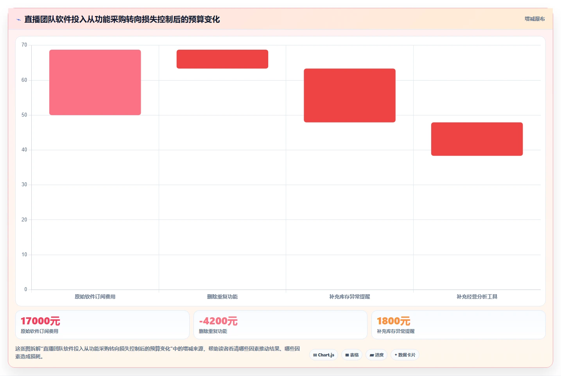Click the 17000元 data card
Screen dimensions: 561x376
coord(102,325)
